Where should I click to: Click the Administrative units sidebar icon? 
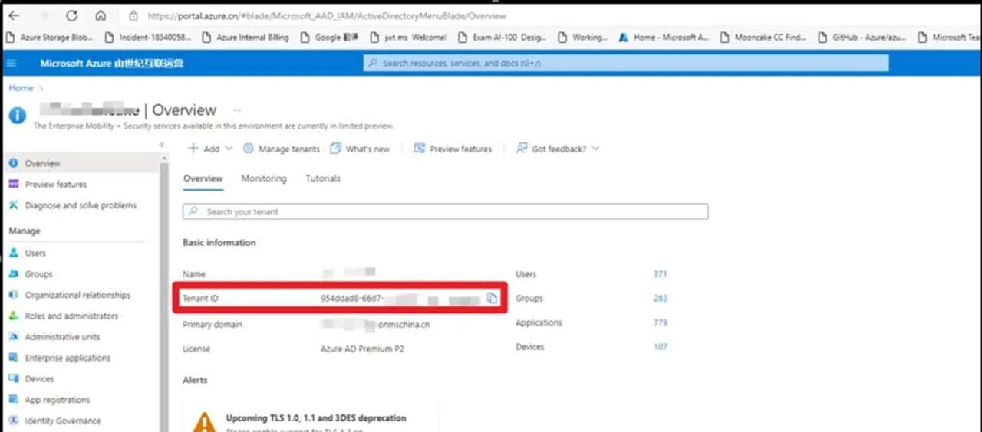(x=13, y=337)
